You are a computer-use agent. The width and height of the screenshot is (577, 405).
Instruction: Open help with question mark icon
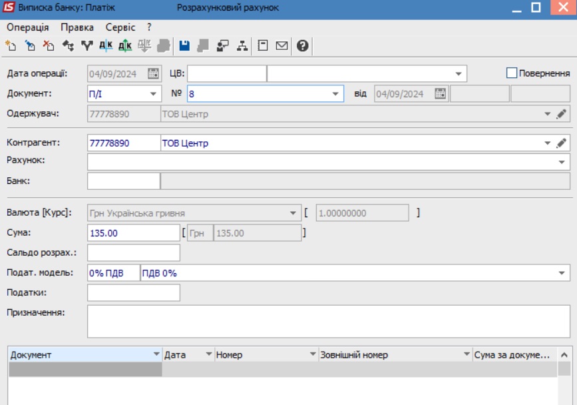[x=303, y=46]
